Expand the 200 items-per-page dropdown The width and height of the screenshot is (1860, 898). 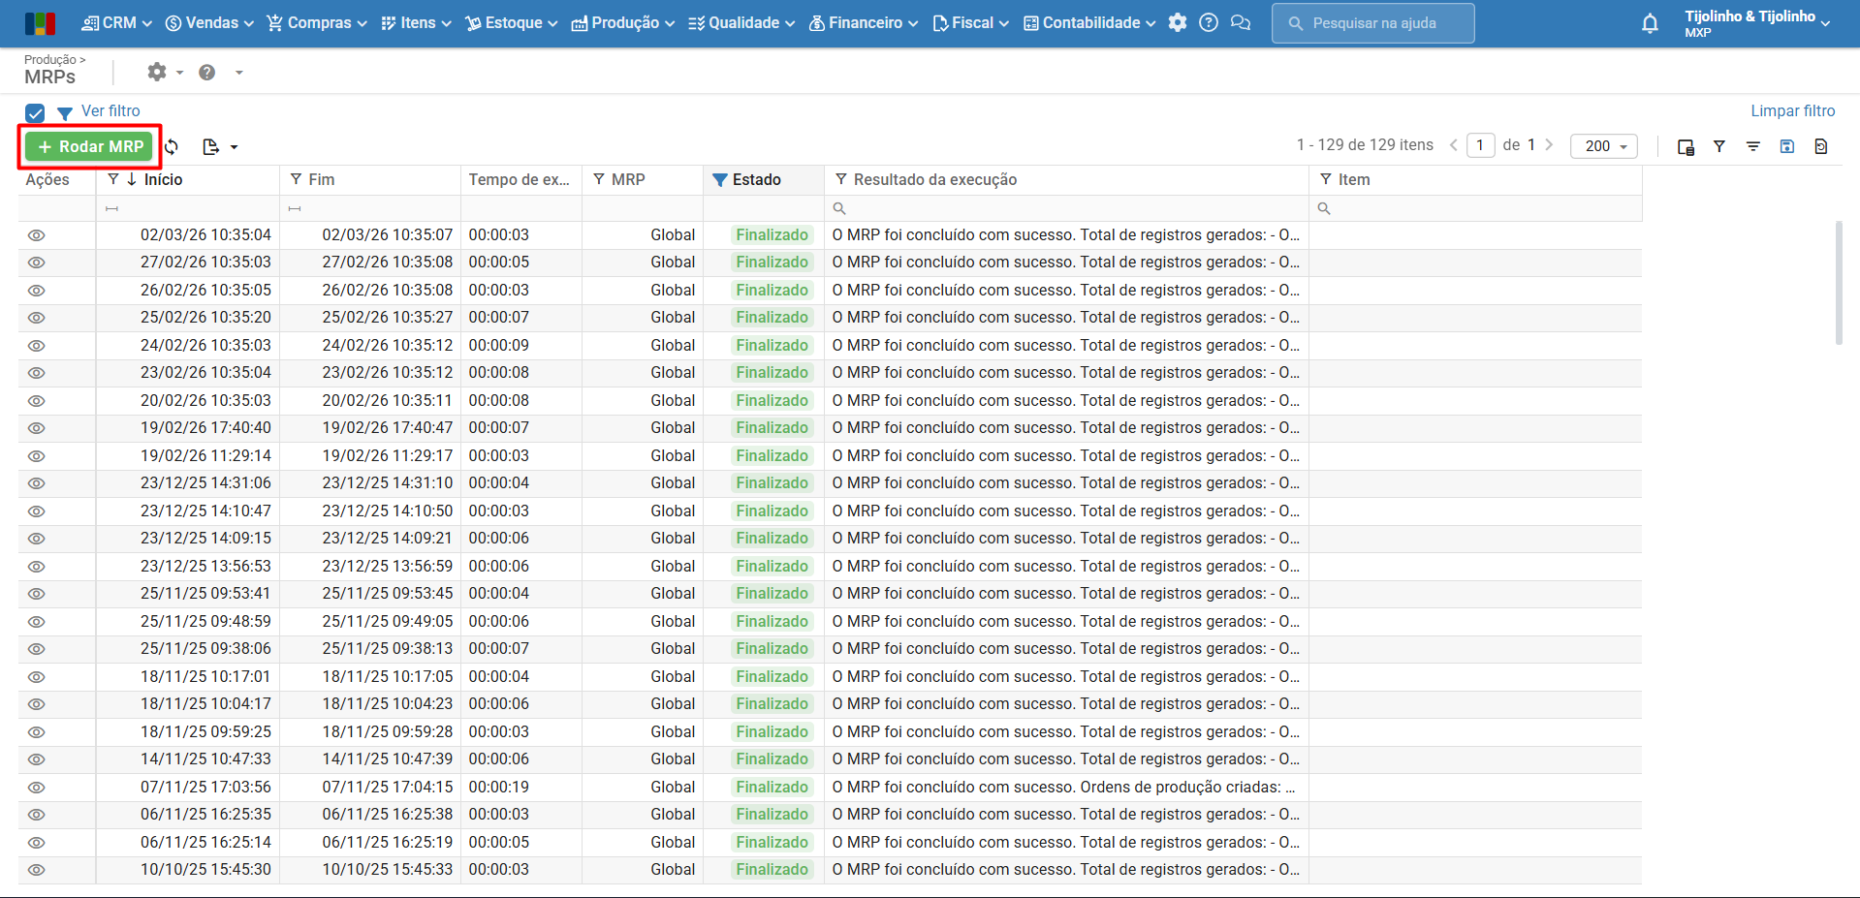[x=1604, y=146]
